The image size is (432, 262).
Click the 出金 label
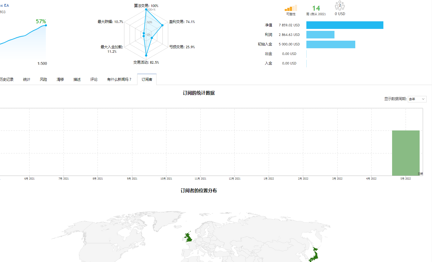tap(268, 54)
